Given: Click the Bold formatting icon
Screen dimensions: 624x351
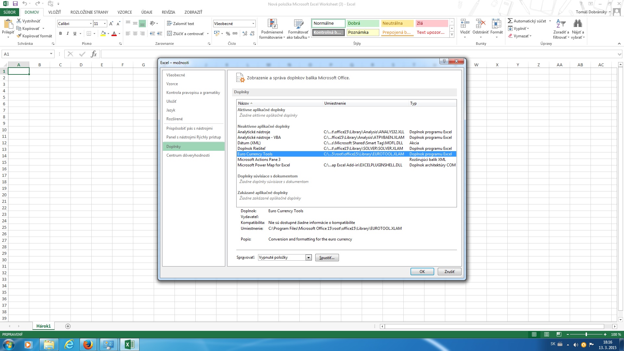Looking at the screenshot, I should click(60, 33).
